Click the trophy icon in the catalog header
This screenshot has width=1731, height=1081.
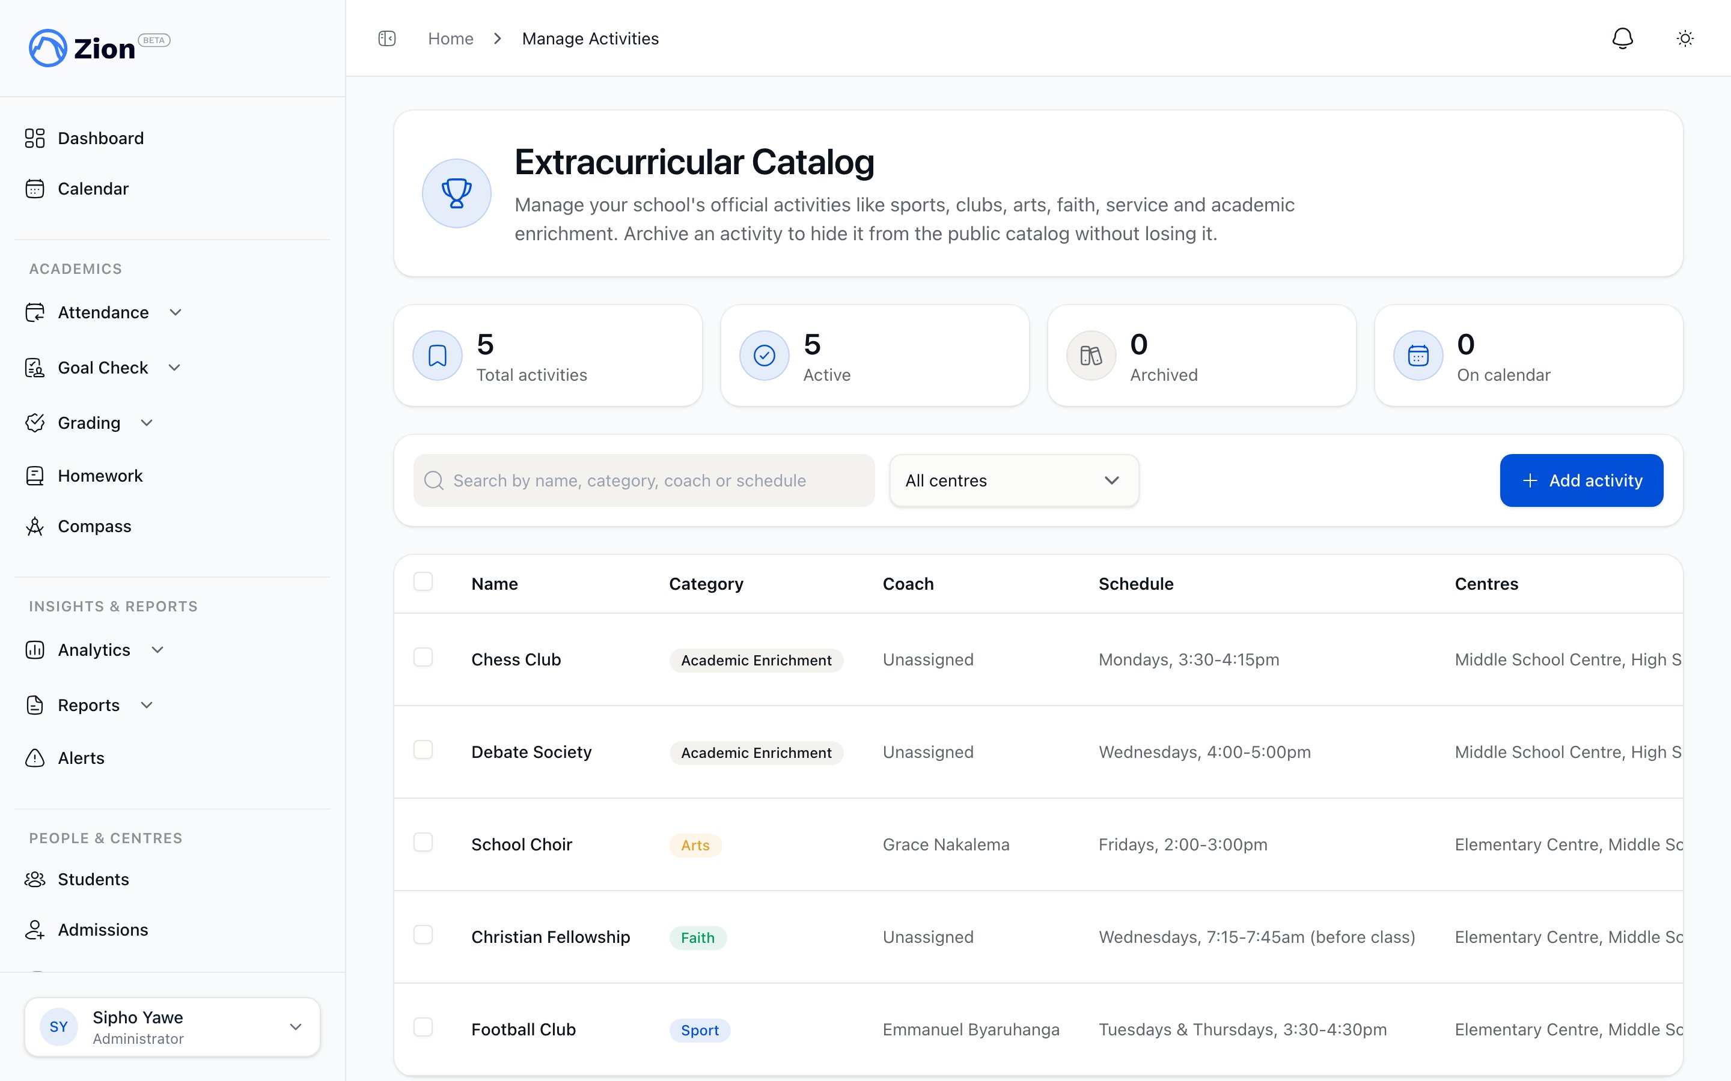(x=456, y=193)
